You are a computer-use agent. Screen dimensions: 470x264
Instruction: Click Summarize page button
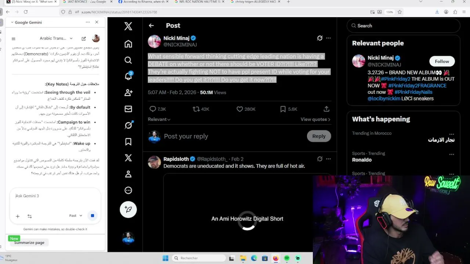click(29, 242)
